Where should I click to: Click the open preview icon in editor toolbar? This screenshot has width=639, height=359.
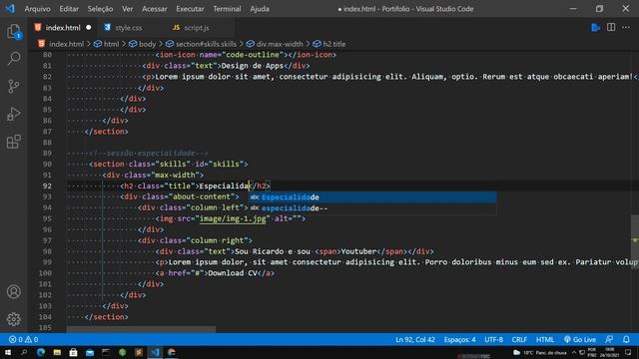pos(595,28)
